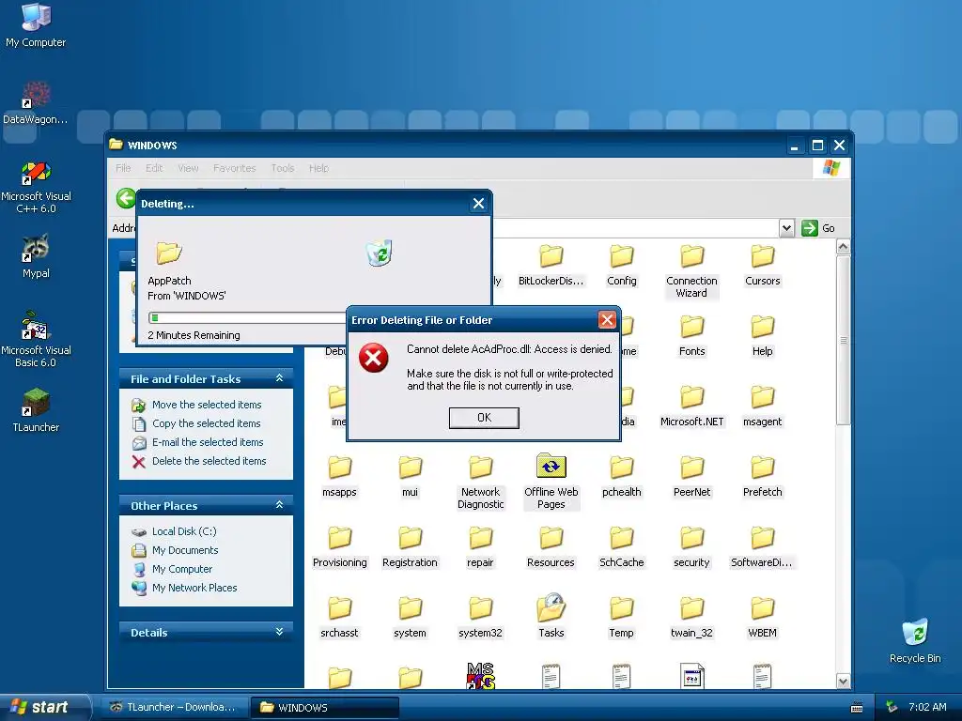The image size is (962, 721).
Task: Close the Deleting progress dialog
Action: point(478,204)
